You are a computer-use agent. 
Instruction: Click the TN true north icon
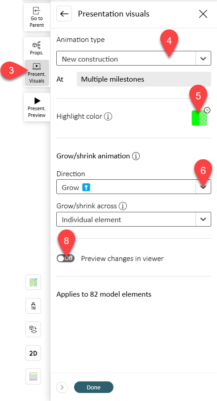click(33, 306)
